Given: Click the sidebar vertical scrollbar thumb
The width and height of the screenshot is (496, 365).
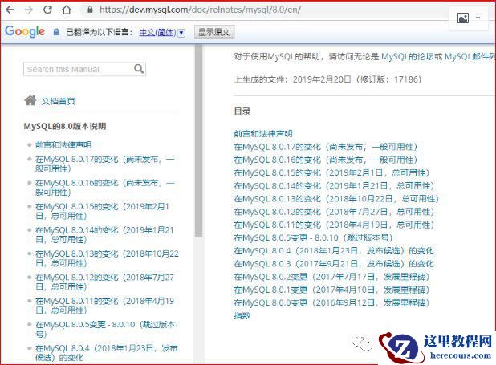Looking at the screenshot, I should 199,140.
